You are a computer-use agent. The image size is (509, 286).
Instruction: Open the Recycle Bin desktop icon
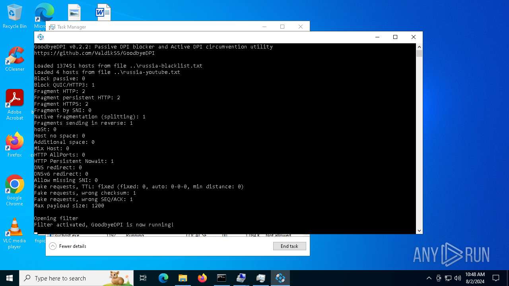click(15, 16)
